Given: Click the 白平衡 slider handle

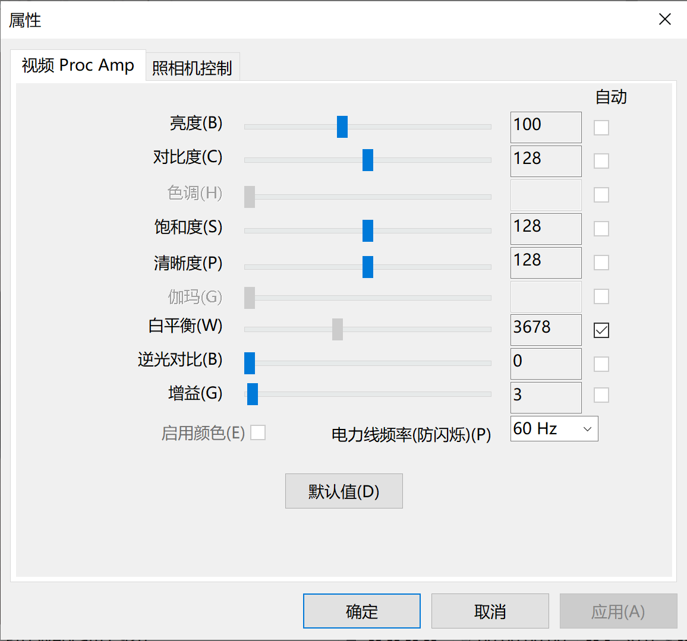Looking at the screenshot, I should coord(337,329).
